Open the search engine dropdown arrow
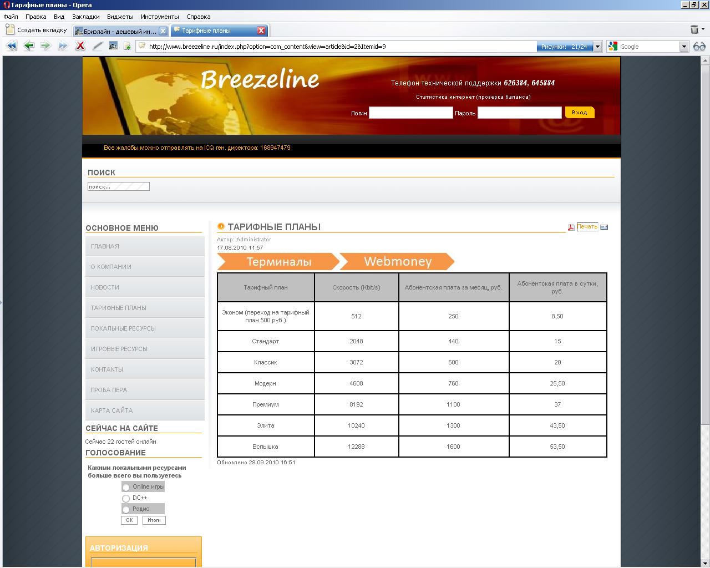The image size is (710, 568). click(684, 47)
